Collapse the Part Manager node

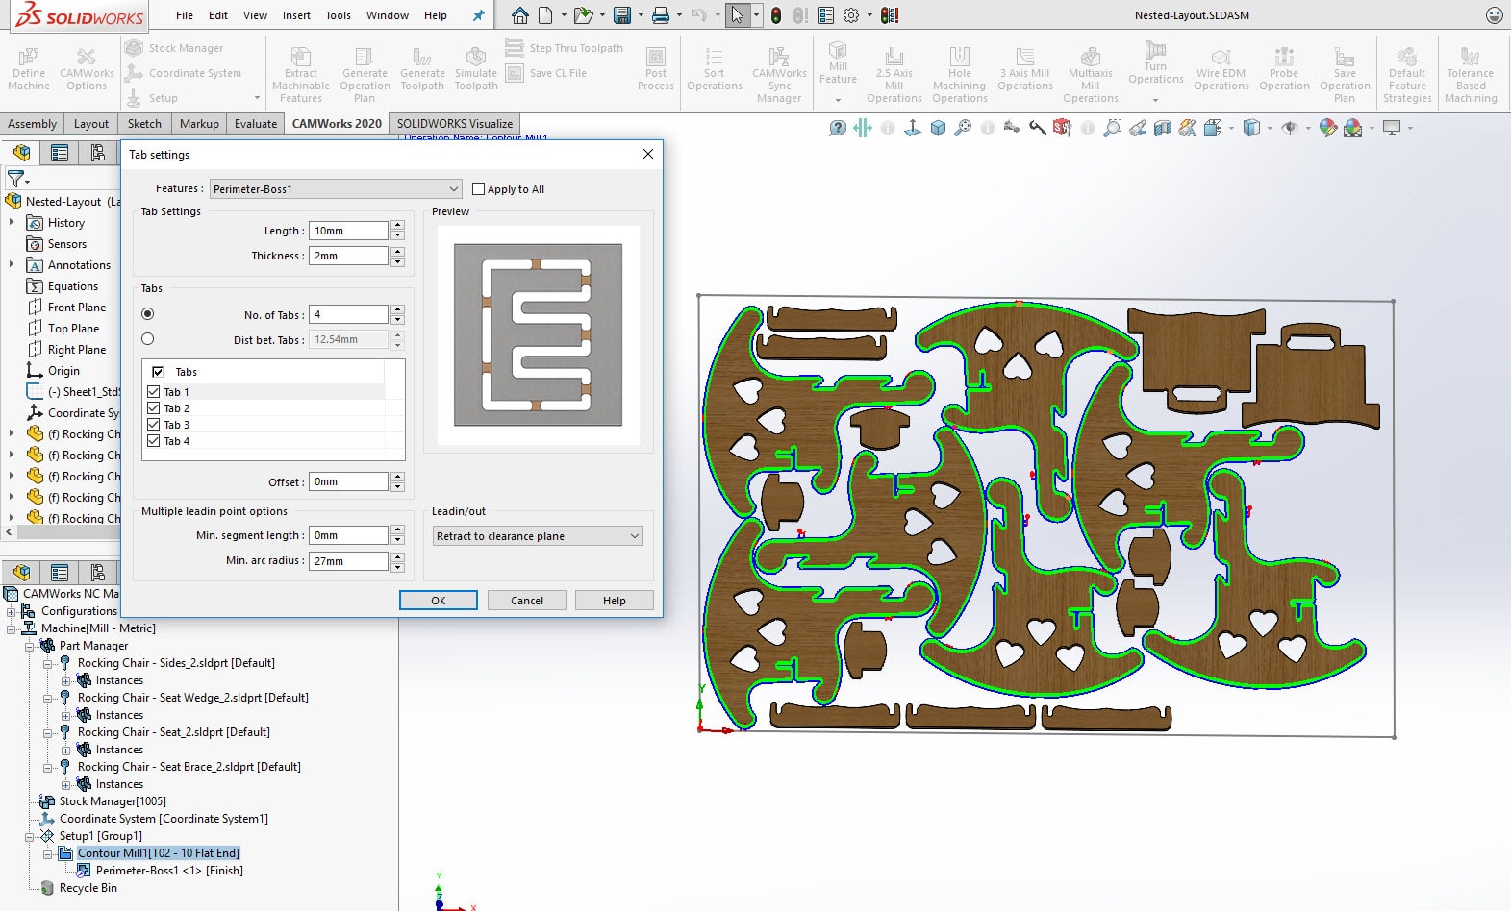pyautogui.click(x=30, y=646)
